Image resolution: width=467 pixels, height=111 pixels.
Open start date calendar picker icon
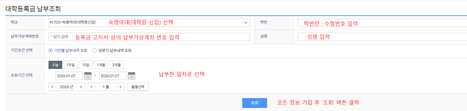88,76
